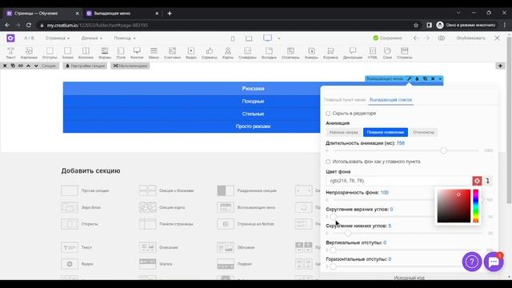This screenshot has height=288, width=512.
Task: Switch to the Страницы — Обучение browser tab
Action: [42, 14]
